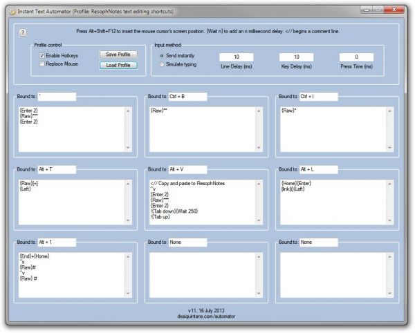Click scroll down arrow in Alt + V box
The width and height of the screenshot is (415, 333).
[259, 220]
